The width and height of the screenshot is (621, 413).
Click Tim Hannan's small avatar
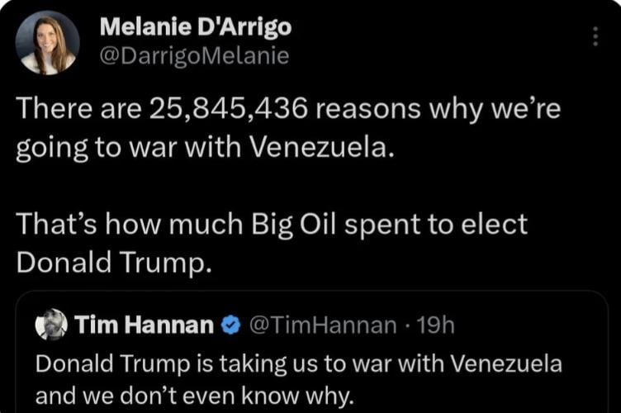click(x=51, y=325)
